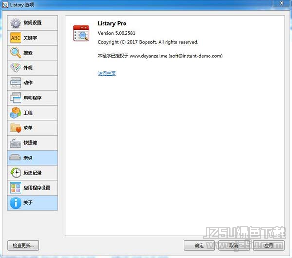The width and height of the screenshot is (292, 258).
Task: Select the ABC 关键字 icon
Action: 16,38
